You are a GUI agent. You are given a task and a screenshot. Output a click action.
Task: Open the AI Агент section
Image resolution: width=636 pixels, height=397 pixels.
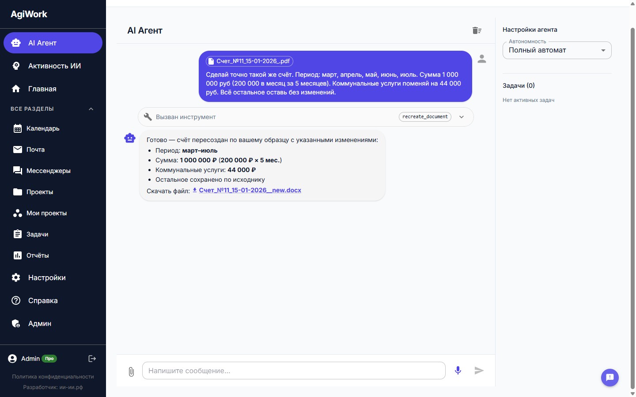pos(42,43)
